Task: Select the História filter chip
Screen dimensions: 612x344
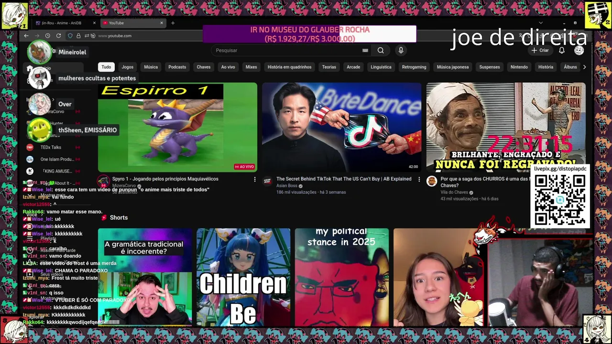Action: [546, 67]
